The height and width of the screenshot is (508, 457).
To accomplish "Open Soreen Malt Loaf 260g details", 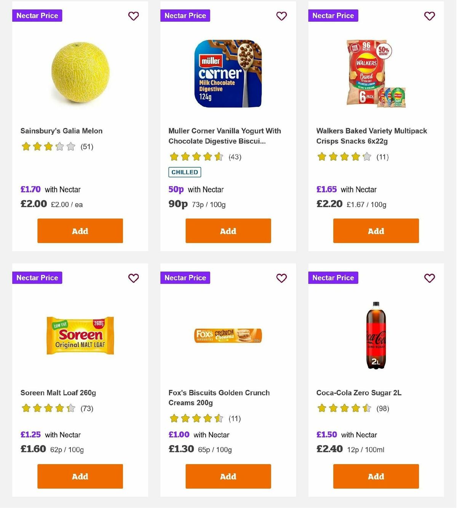I will 58,393.
